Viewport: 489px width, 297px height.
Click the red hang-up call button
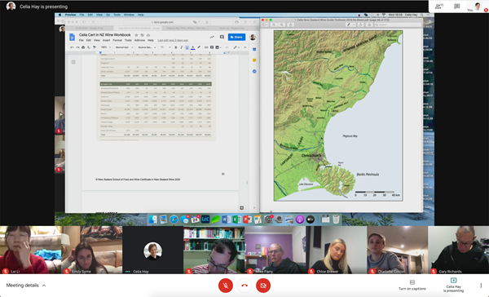tap(244, 285)
